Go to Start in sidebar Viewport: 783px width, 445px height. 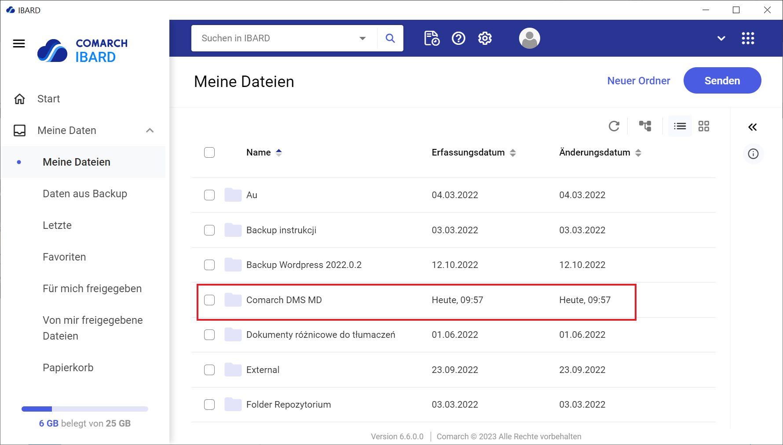[x=49, y=99]
